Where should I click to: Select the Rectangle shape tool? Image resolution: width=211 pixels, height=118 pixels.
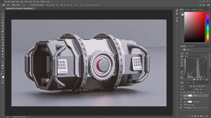coord(3,63)
